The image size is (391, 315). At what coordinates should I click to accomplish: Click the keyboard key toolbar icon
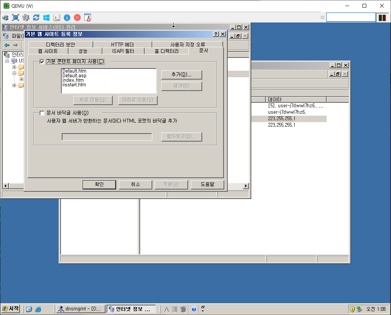[57, 18]
